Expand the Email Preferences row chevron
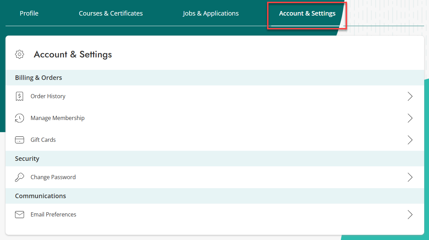This screenshot has height=240, width=429. [x=410, y=215]
